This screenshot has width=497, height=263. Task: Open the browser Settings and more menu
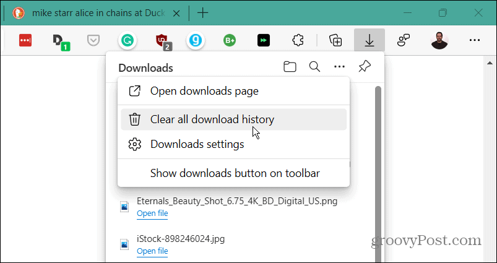pyautogui.click(x=475, y=40)
